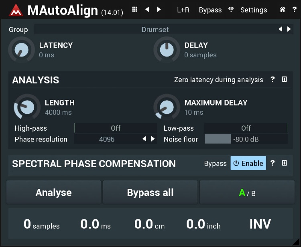Viewport: 301px width, 247px height.
Task: Increase Phase resolution with right arrow
Action: (153, 139)
